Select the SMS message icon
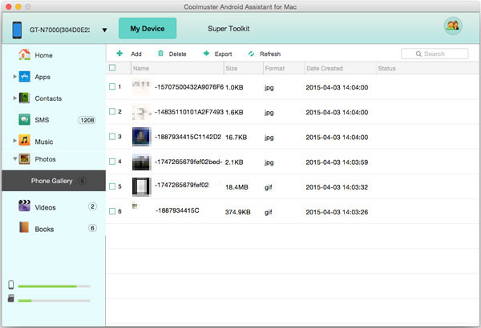The image size is (481, 328). (x=24, y=120)
